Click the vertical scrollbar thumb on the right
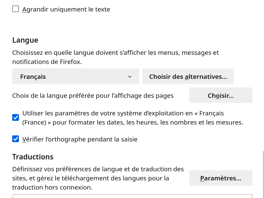Viewport: 264px width, 198px height. 263,174
